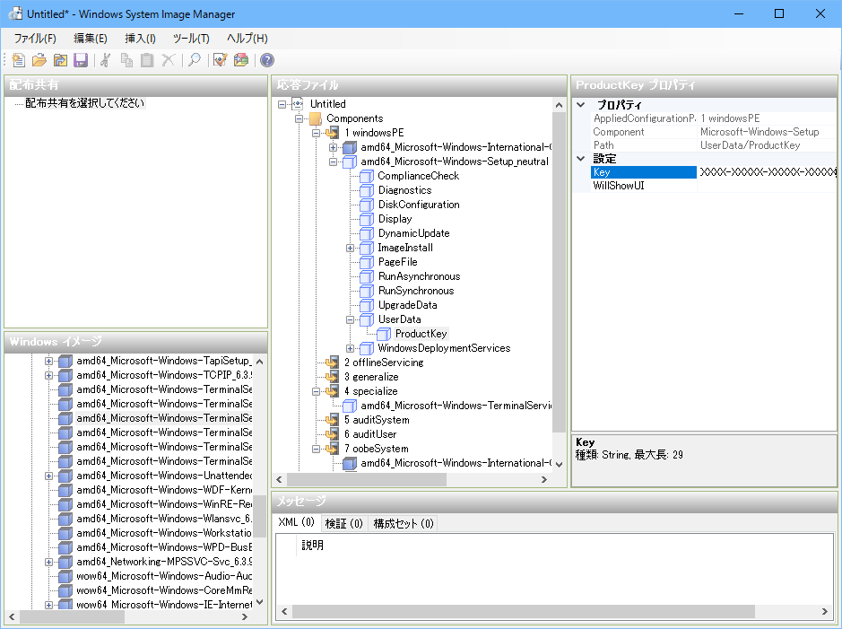Open Help with the question mark icon
The image size is (842, 629).
coord(267,60)
